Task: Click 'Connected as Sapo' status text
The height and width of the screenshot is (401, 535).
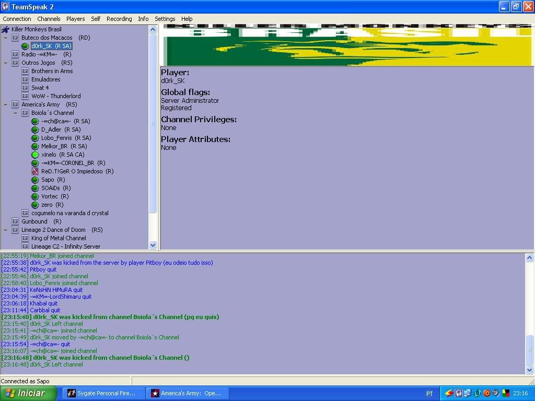Action: click(25, 381)
